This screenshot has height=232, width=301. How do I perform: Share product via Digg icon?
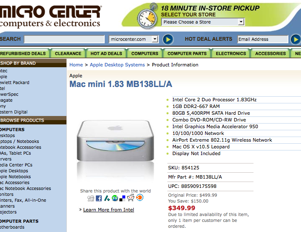point(91,198)
